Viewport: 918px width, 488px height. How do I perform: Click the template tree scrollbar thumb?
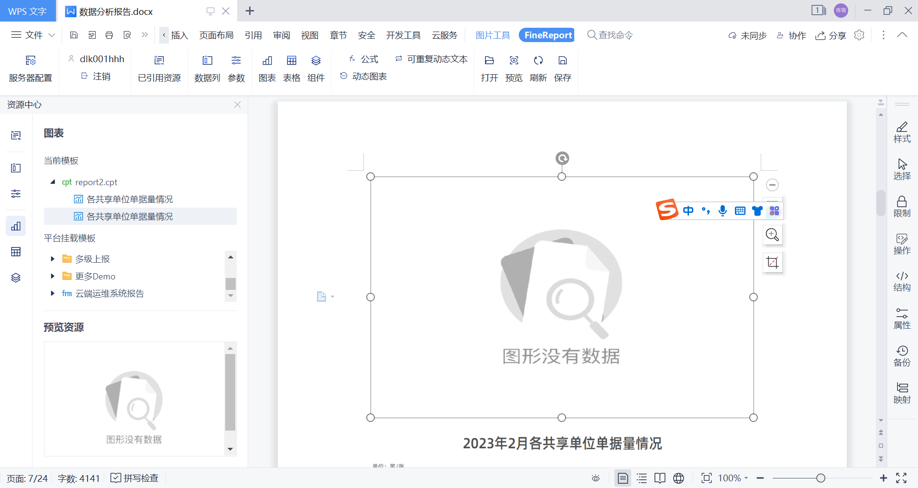230,284
